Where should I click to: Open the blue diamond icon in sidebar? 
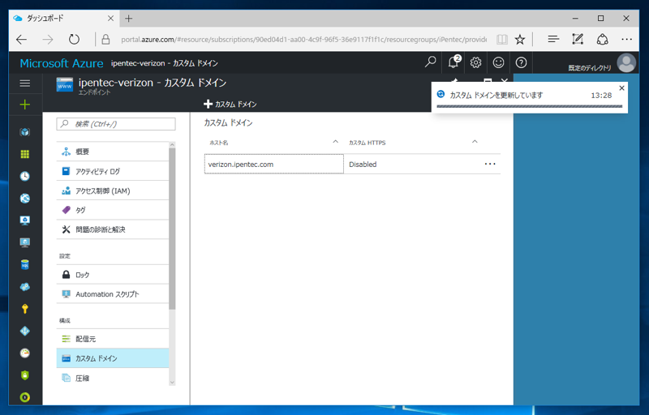(x=25, y=331)
